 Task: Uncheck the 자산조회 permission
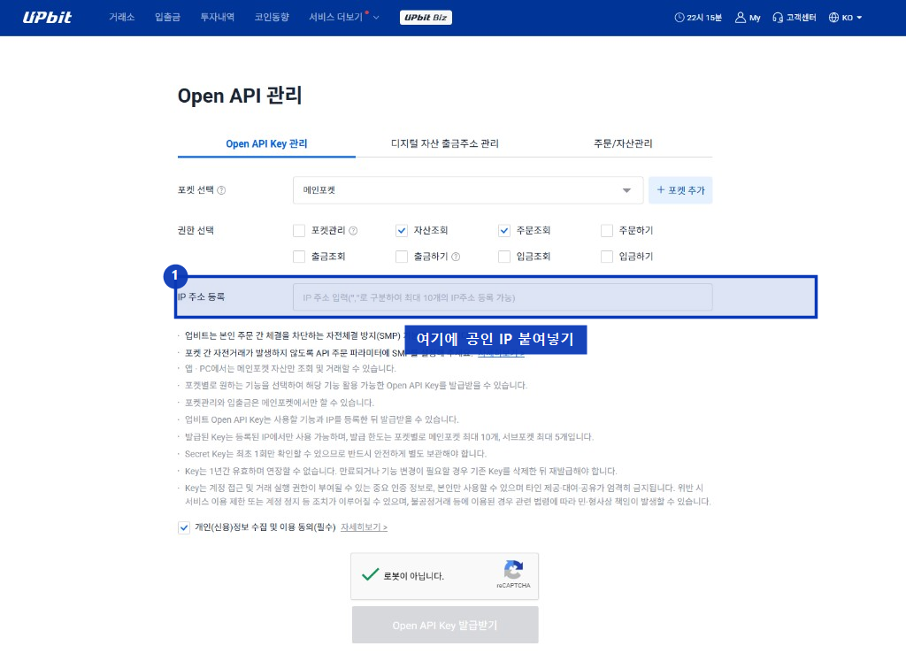click(402, 230)
